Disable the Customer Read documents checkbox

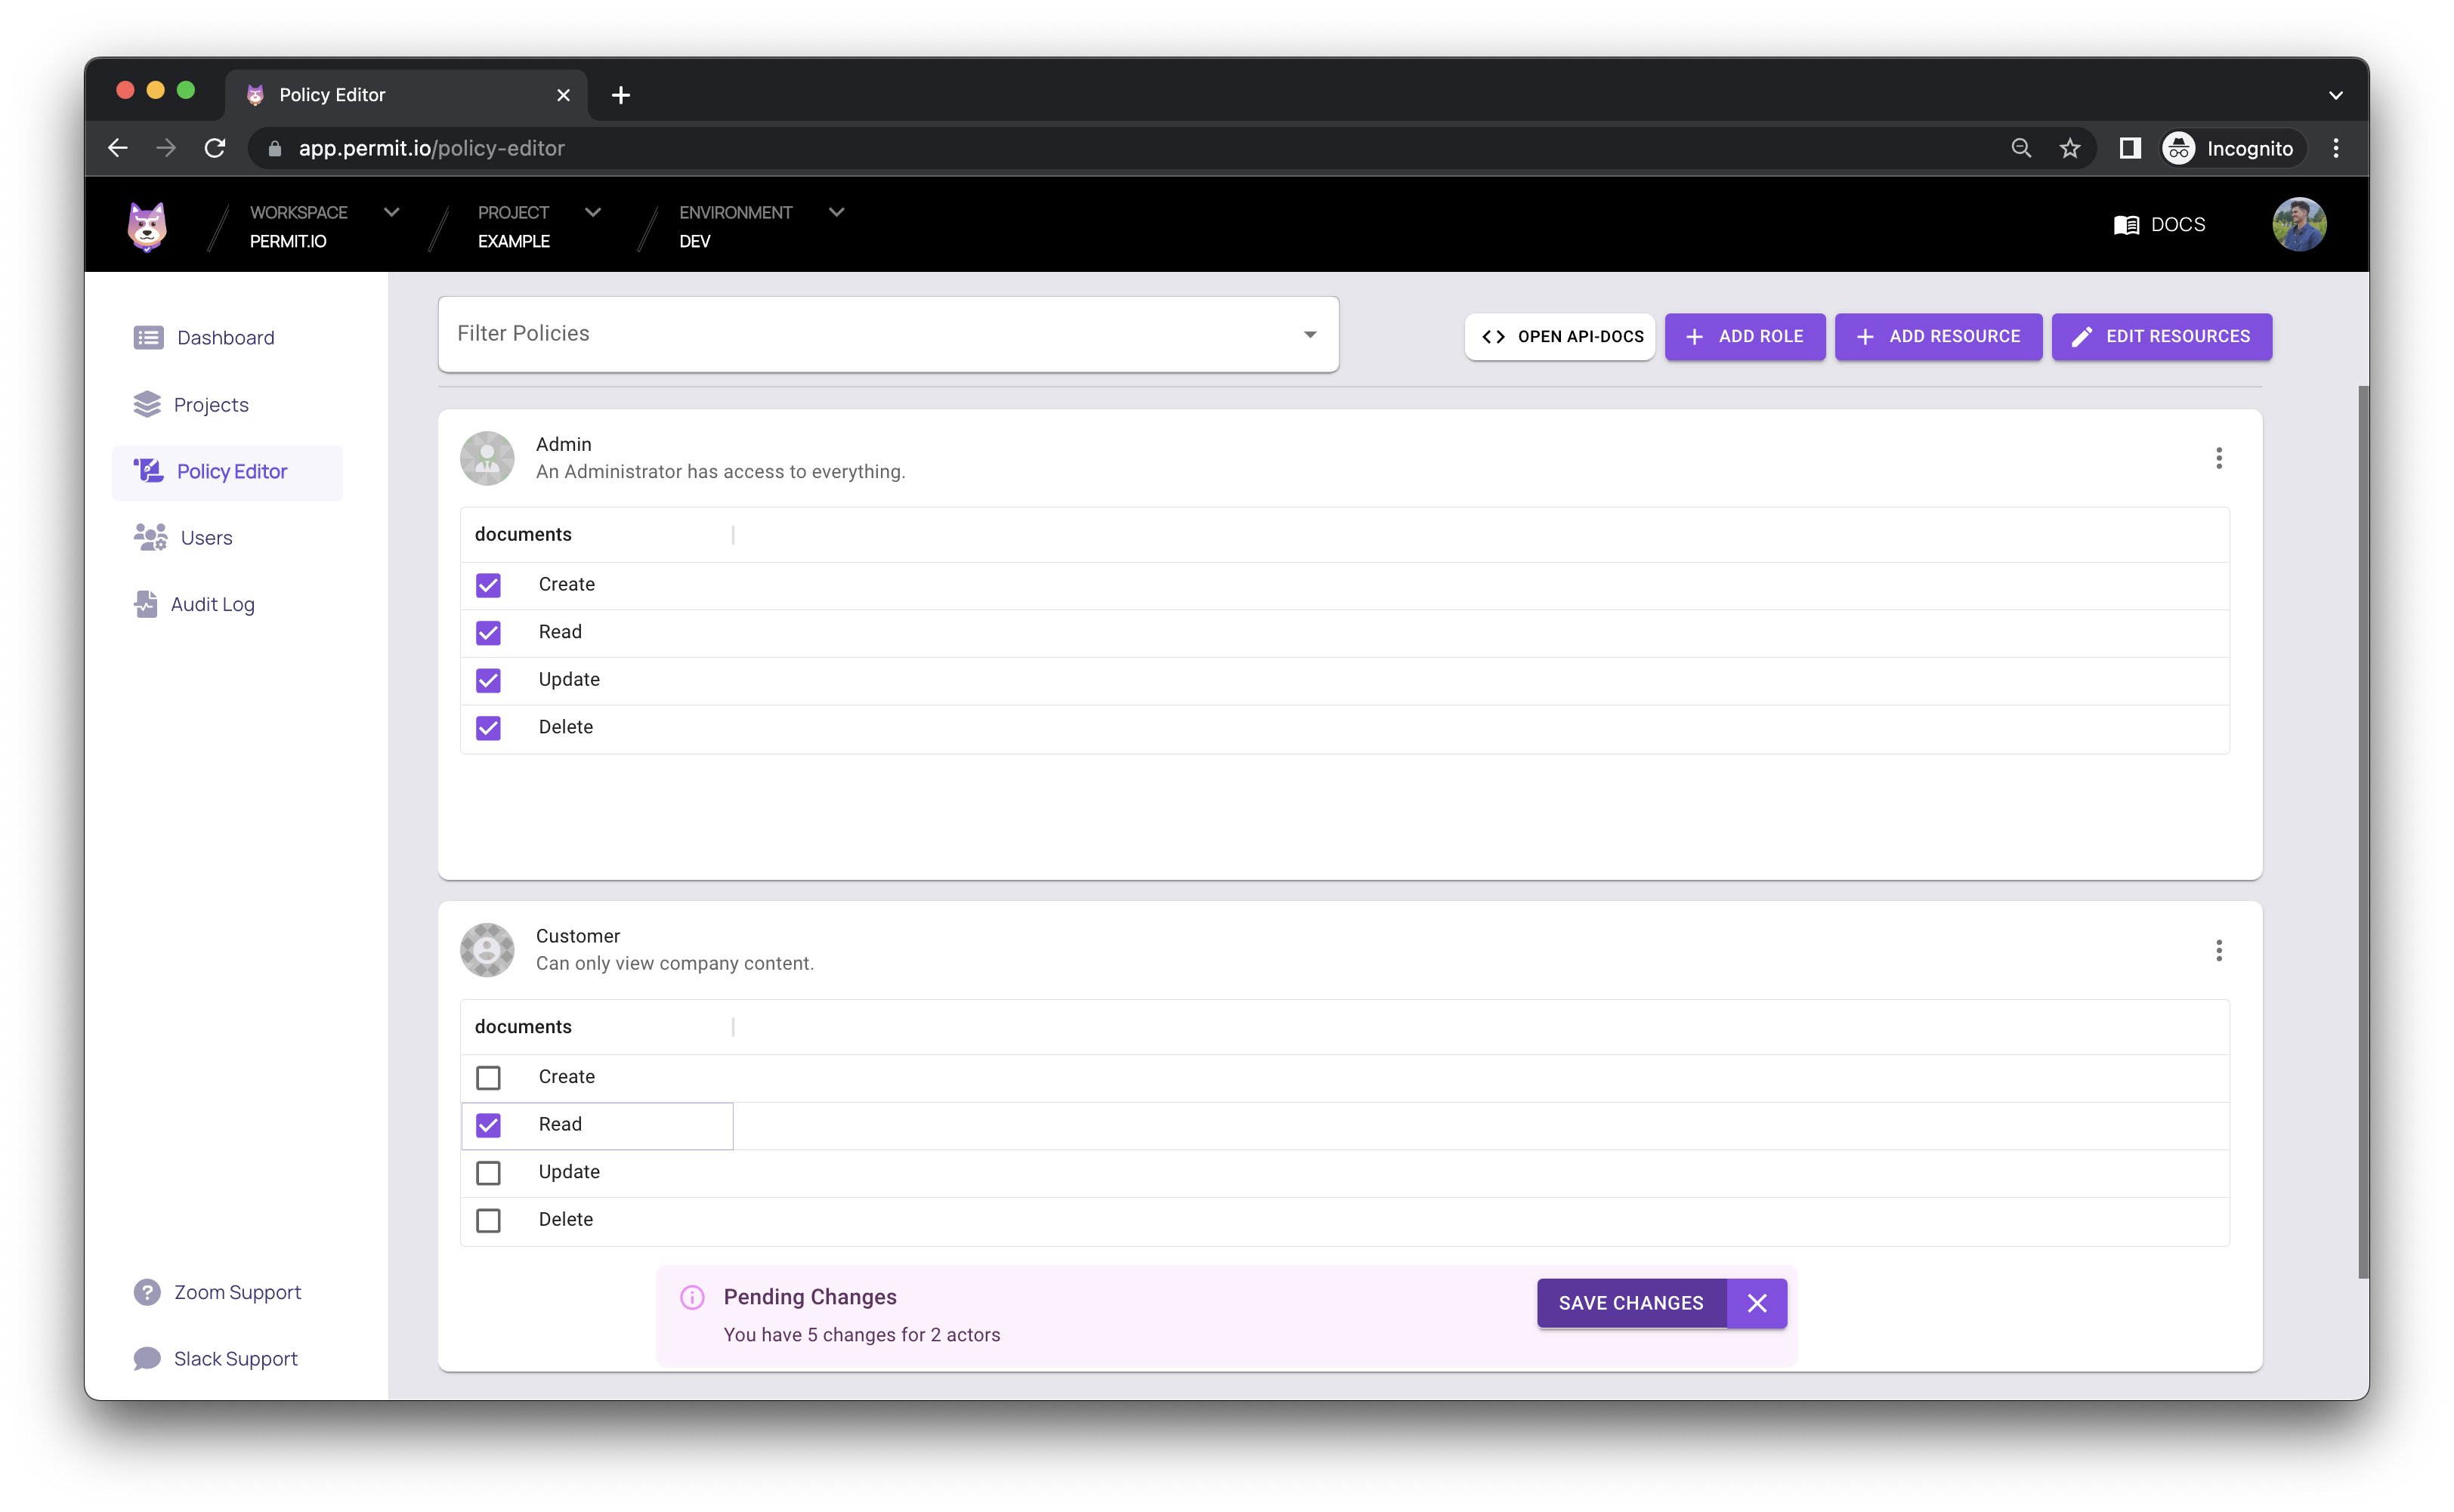pos(487,1123)
